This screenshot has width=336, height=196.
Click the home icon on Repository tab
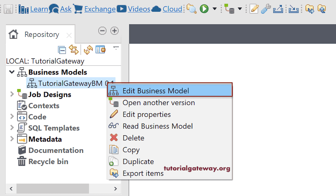coord(13,34)
